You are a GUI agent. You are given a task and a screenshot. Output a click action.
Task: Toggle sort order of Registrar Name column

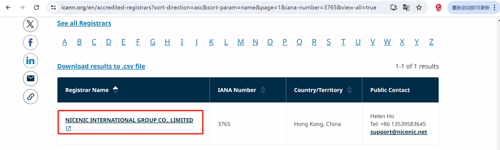[x=115, y=90]
